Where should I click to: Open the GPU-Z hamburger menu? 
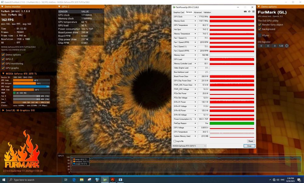click(x=253, y=12)
